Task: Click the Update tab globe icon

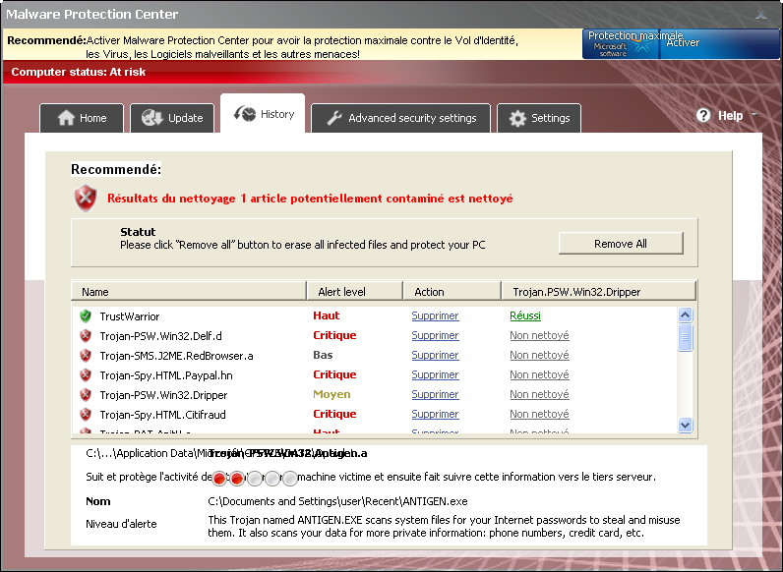Action: tap(151, 118)
